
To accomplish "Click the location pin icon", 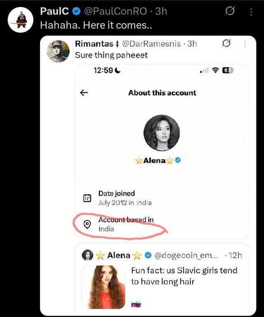I will coord(87,224).
